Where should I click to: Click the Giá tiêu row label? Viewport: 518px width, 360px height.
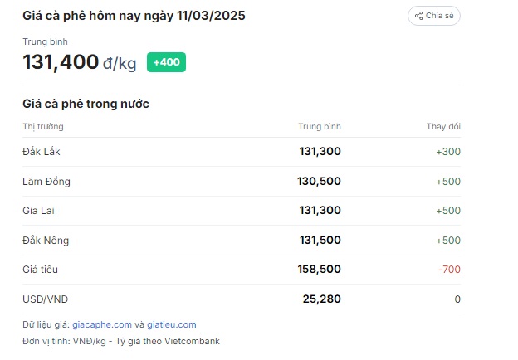point(40,270)
